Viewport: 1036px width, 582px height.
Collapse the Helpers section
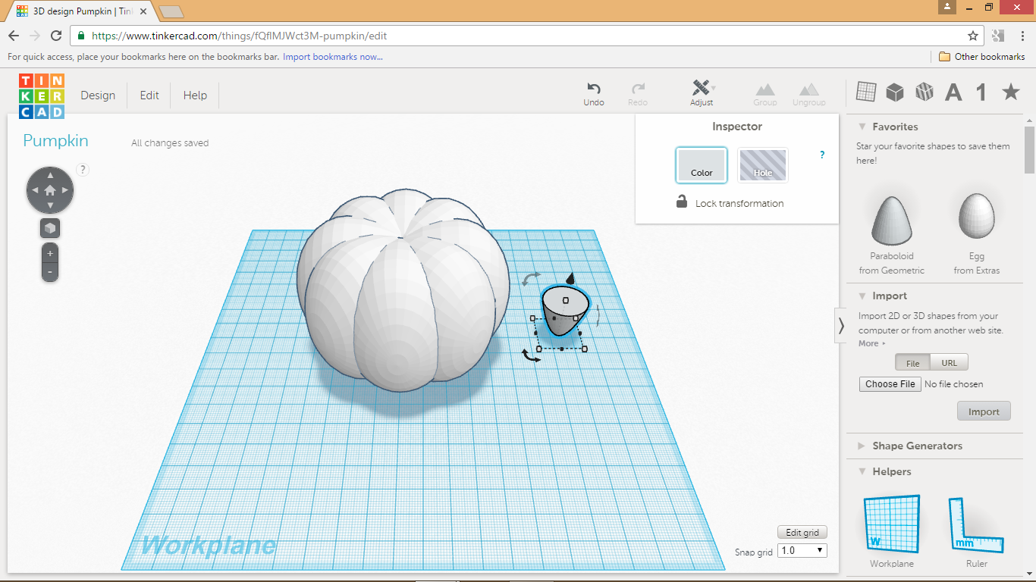(890, 471)
